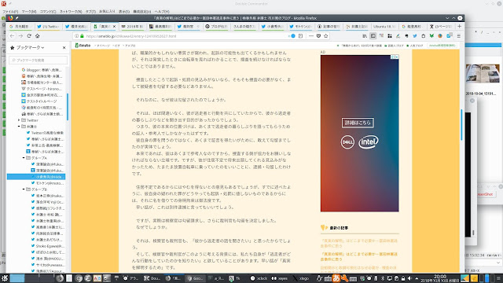Open a new tab with the plus button
The image size is (503, 283).
459,26
